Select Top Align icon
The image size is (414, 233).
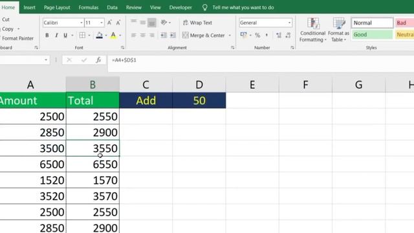(x=134, y=22)
